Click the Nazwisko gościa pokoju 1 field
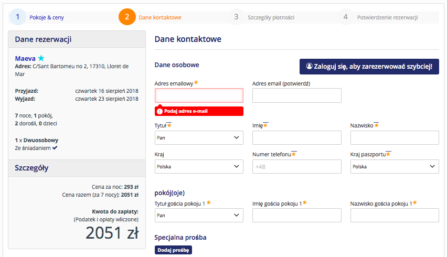 (395, 215)
